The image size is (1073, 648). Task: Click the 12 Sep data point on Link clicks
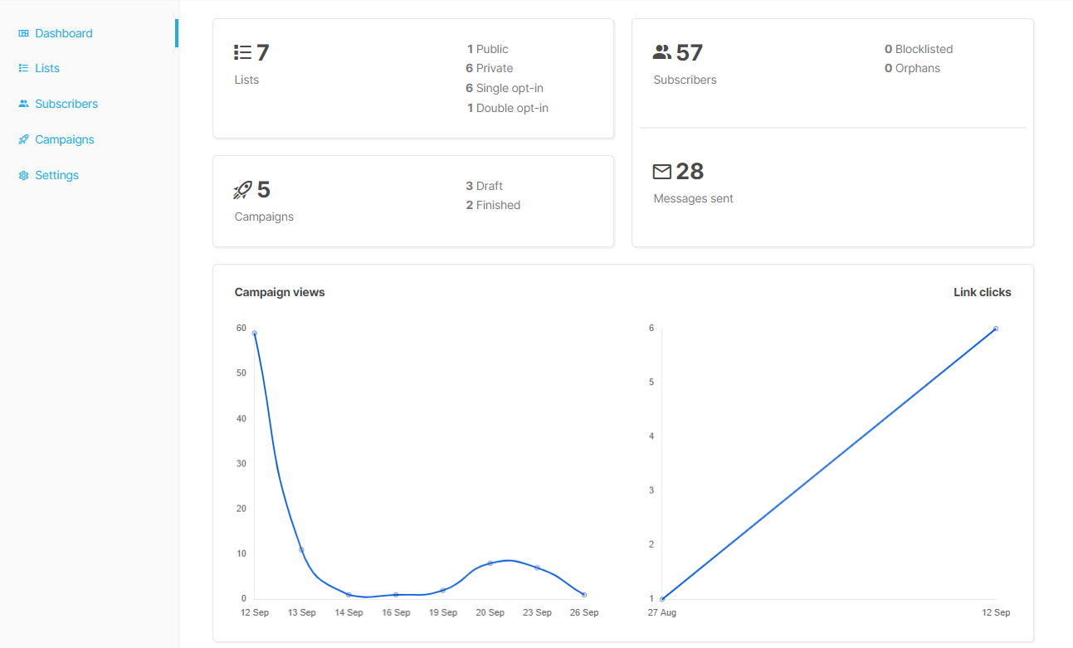996,329
